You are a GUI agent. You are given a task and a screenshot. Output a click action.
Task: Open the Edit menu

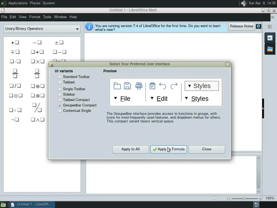[x=13, y=17]
